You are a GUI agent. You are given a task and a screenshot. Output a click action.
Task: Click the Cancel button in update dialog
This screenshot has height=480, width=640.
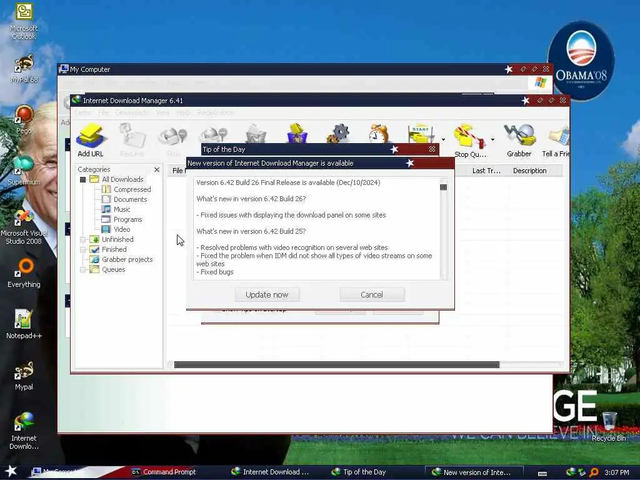372,295
